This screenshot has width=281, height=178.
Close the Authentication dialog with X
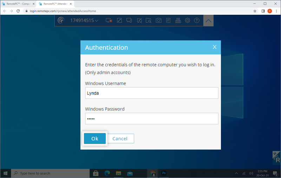click(215, 47)
